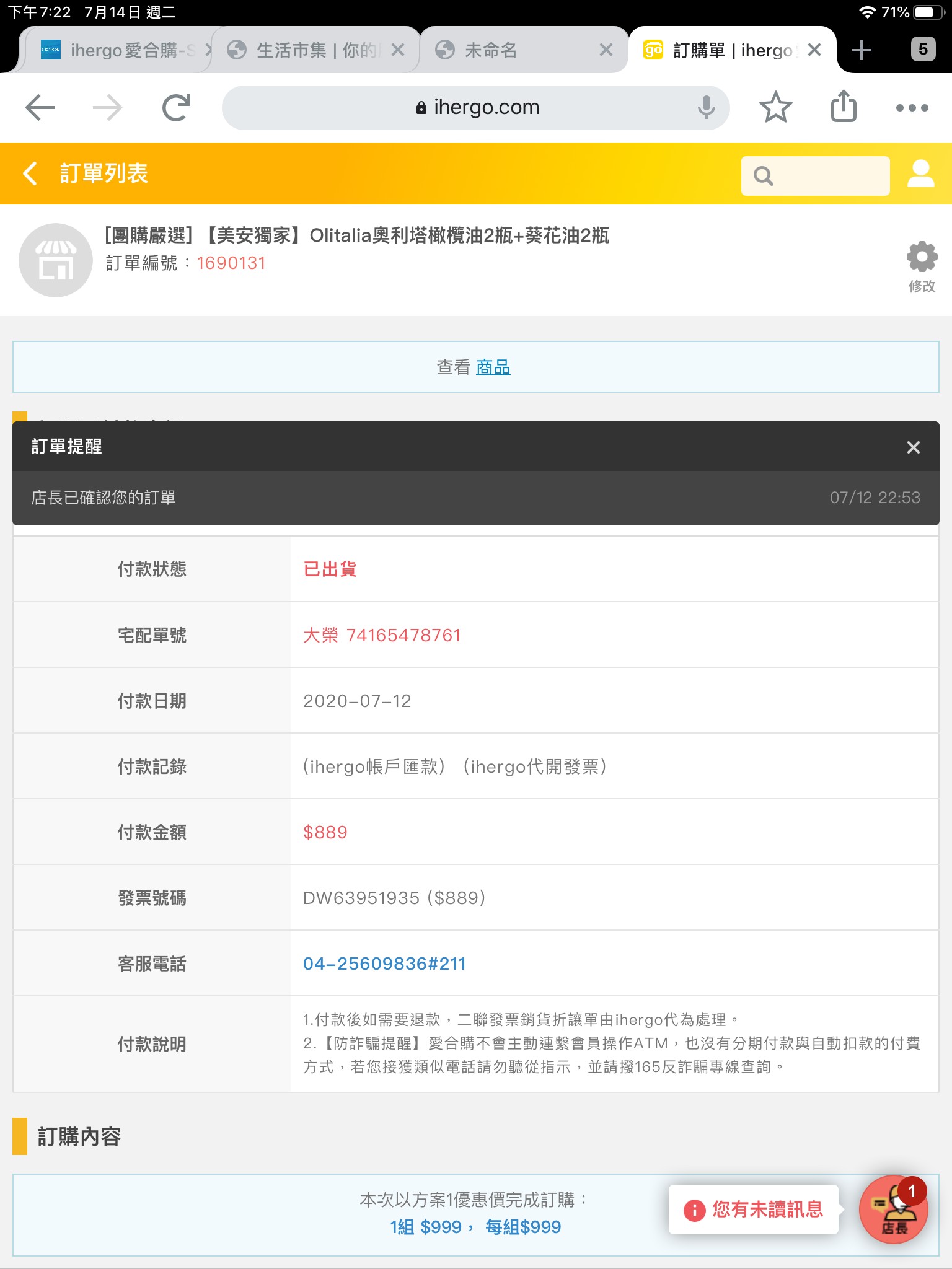Open the share sheet icon
The width and height of the screenshot is (952, 1269).
point(844,106)
